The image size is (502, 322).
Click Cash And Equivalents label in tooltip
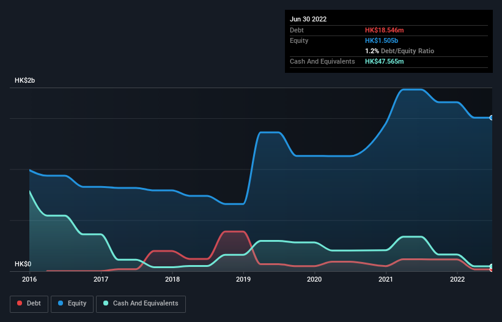point(322,61)
